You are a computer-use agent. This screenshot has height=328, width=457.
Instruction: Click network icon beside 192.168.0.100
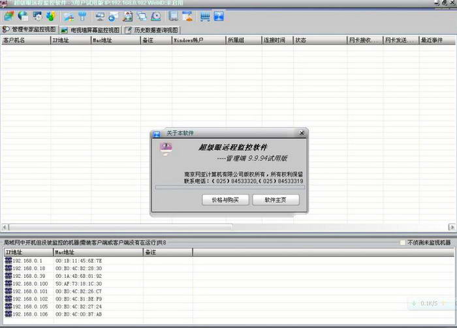8,283
